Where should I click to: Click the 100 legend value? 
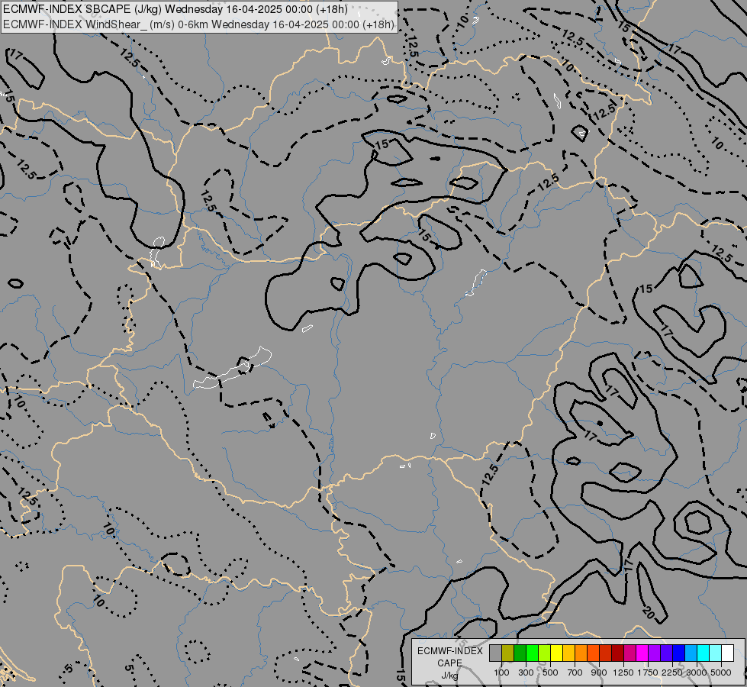pyautogui.click(x=501, y=672)
